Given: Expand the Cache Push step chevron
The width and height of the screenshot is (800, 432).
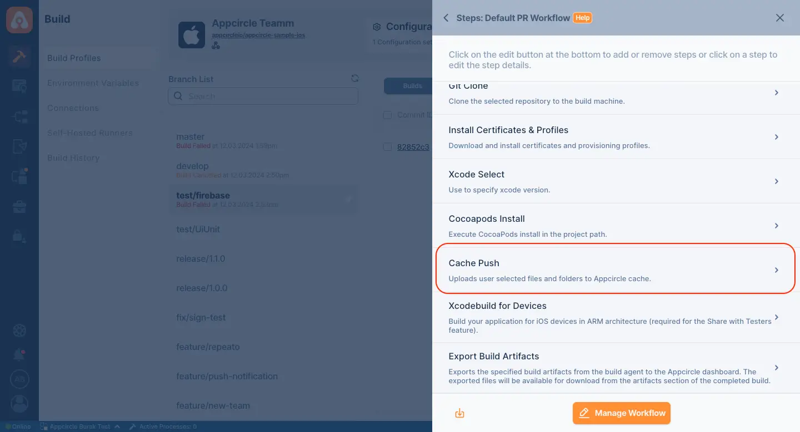Looking at the screenshot, I should pos(777,270).
